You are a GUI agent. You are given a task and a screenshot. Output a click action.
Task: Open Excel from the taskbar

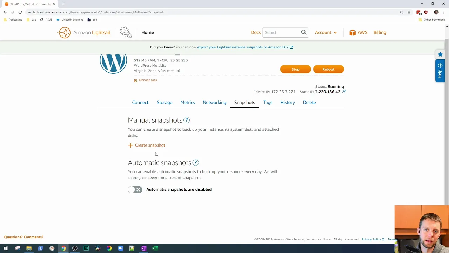pos(155,248)
